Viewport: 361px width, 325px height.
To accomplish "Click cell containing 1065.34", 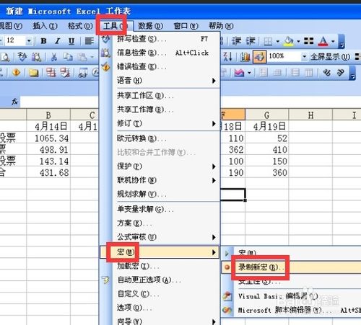I will 48,138.
